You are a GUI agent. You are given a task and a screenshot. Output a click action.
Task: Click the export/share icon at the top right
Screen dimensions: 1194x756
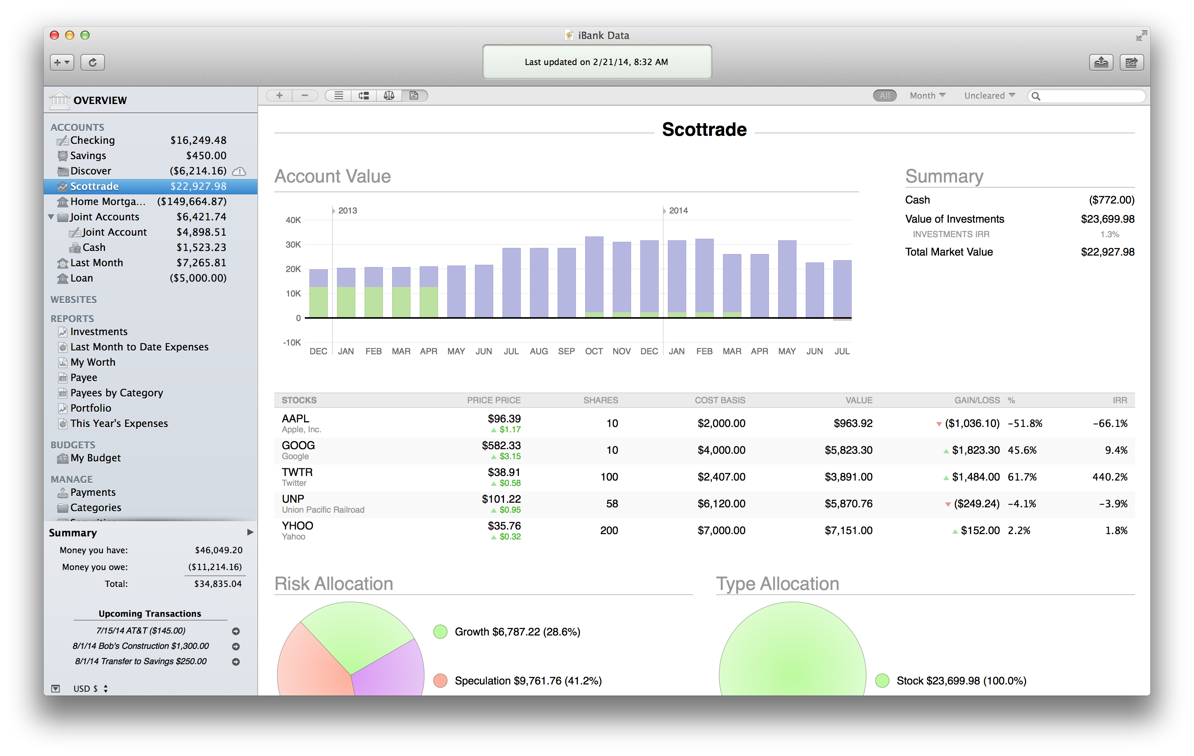1101,62
